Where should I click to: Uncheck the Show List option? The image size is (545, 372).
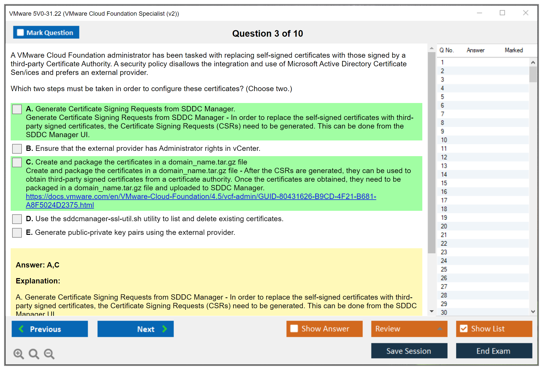tap(464, 328)
